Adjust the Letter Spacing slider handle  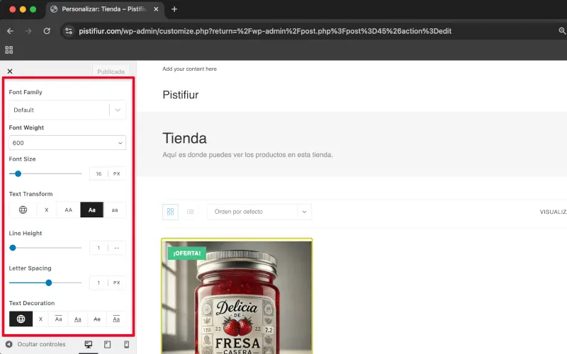(48, 282)
